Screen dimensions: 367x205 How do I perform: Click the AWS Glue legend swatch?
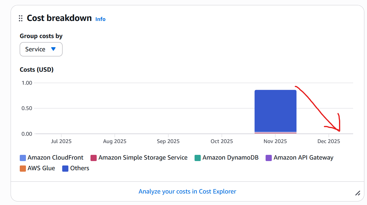[23, 168]
